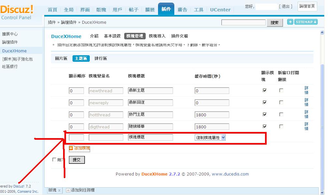333x195 pixels.
Task: Click the plus icon beside SITEMAP
Action: point(290,22)
